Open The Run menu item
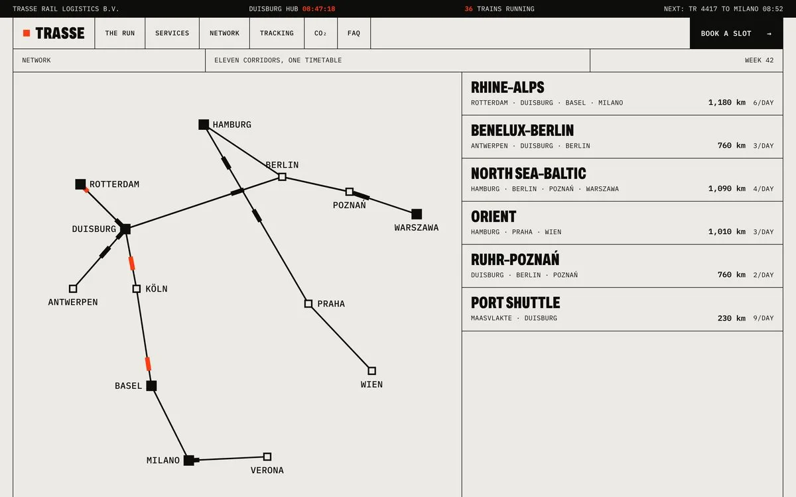The image size is (796, 497). [x=120, y=33]
